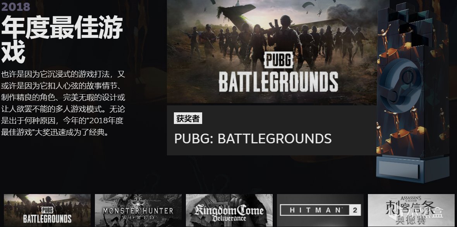Select the Monster Hunter World nominee thumbnail
Screen dimensions: 457x227
pyautogui.click(x=138, y=210)
